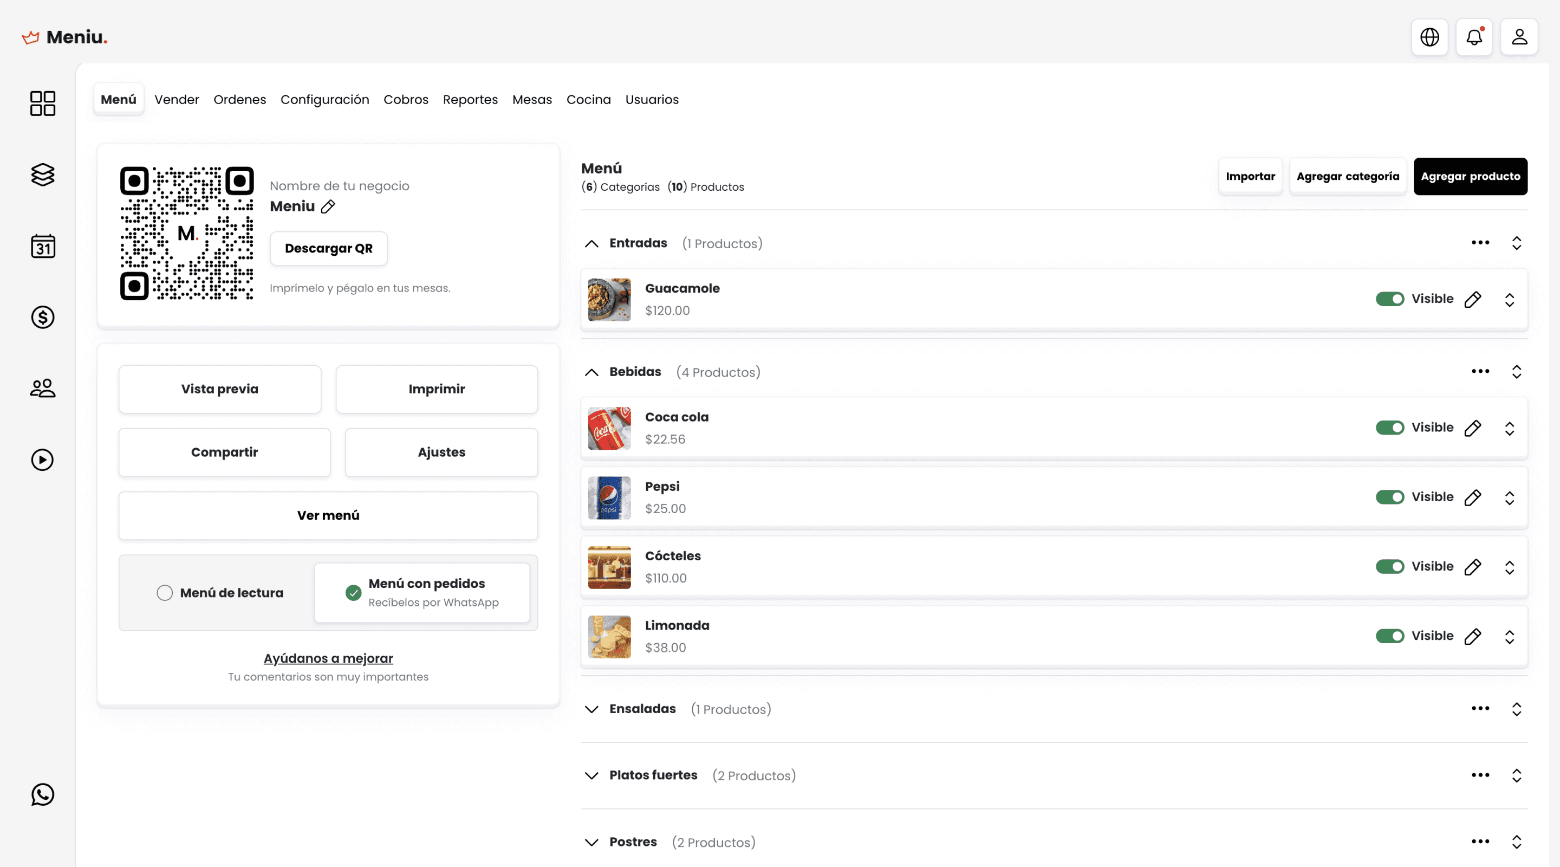Viewport: 1560px width, 867px height.
Task: Click the globe icon for language settings
Action: pos(1429,36)
